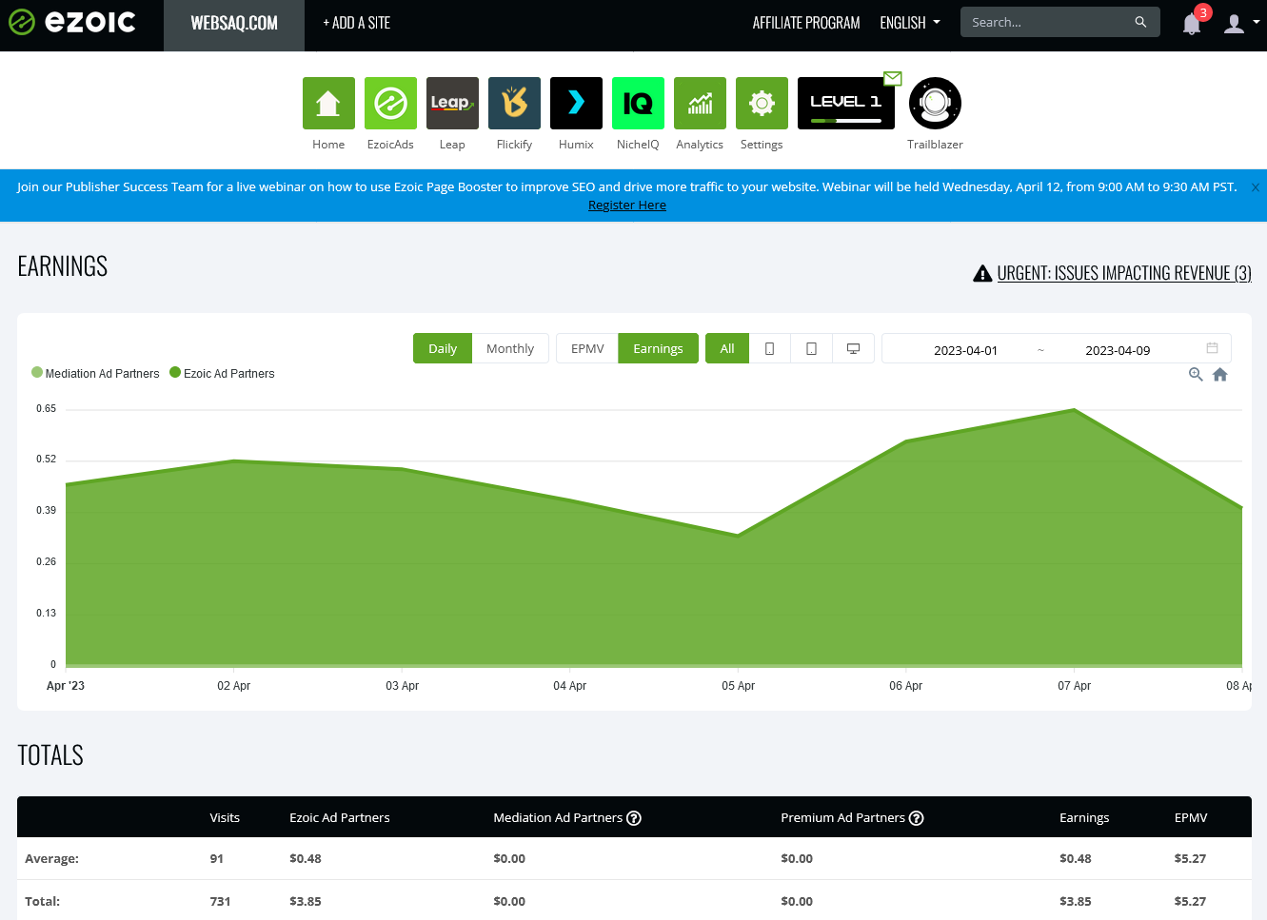This screenshot has height=920, width=1267.
Task: Click Total visits value 731
Action: 220,901
